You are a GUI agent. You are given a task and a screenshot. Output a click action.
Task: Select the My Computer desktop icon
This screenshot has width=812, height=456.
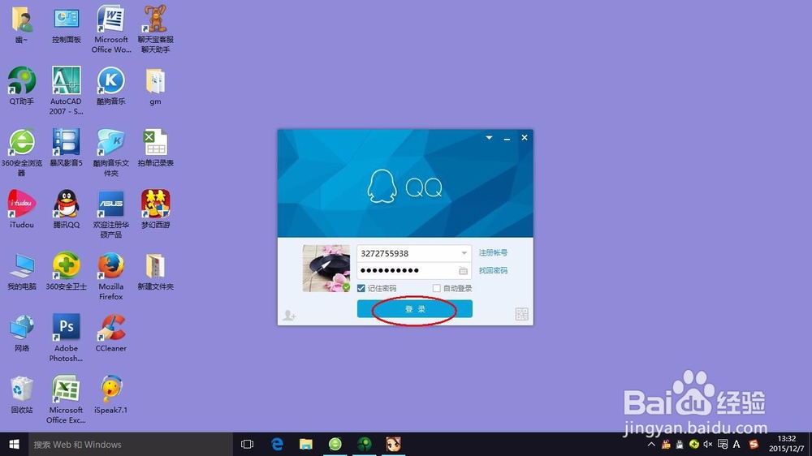tap(22, 271)
